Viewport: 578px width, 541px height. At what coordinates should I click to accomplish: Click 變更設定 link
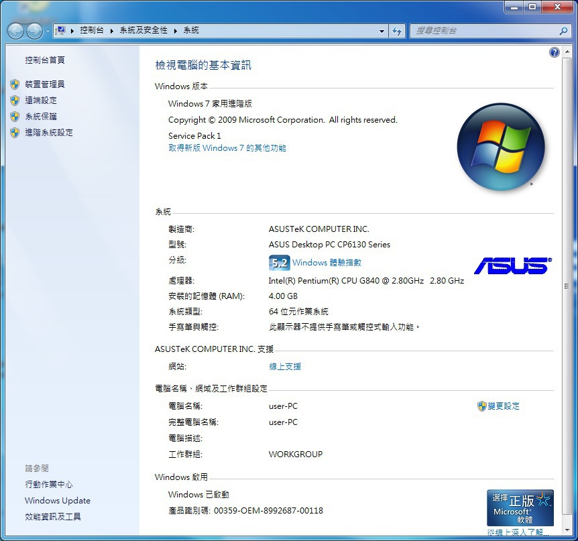pos(504,406)
